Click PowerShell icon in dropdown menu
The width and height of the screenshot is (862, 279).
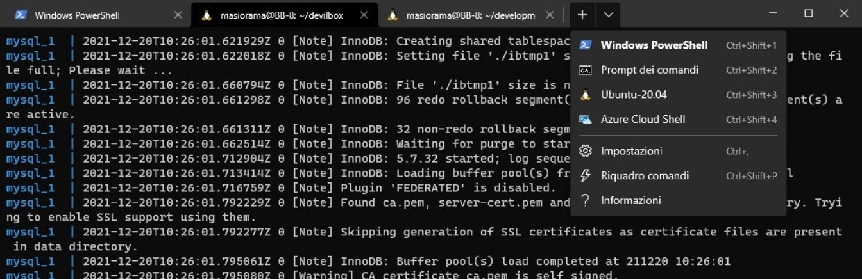(585, 45)
